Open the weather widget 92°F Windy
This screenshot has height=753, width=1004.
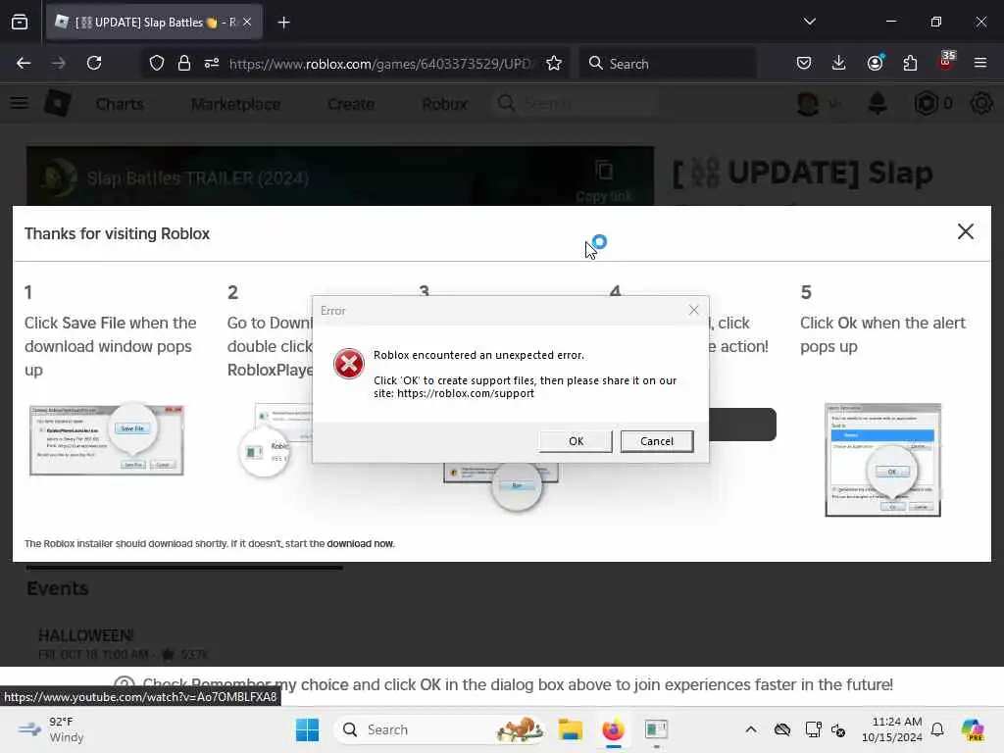click(x=51, y=729)
